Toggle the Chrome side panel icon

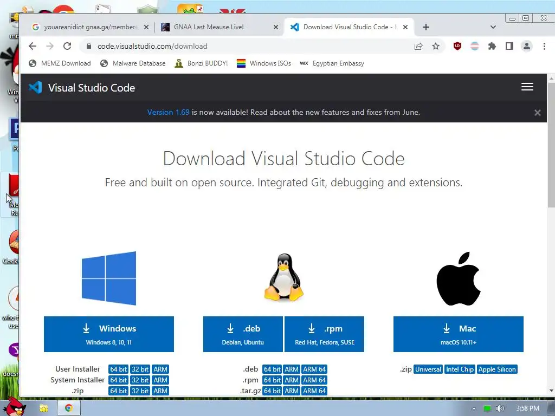[509, 46]
